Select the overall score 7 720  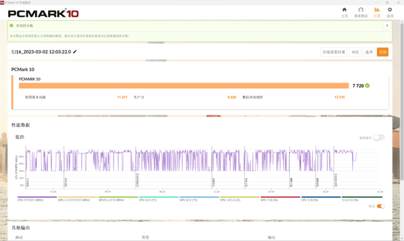pos(358,86)
